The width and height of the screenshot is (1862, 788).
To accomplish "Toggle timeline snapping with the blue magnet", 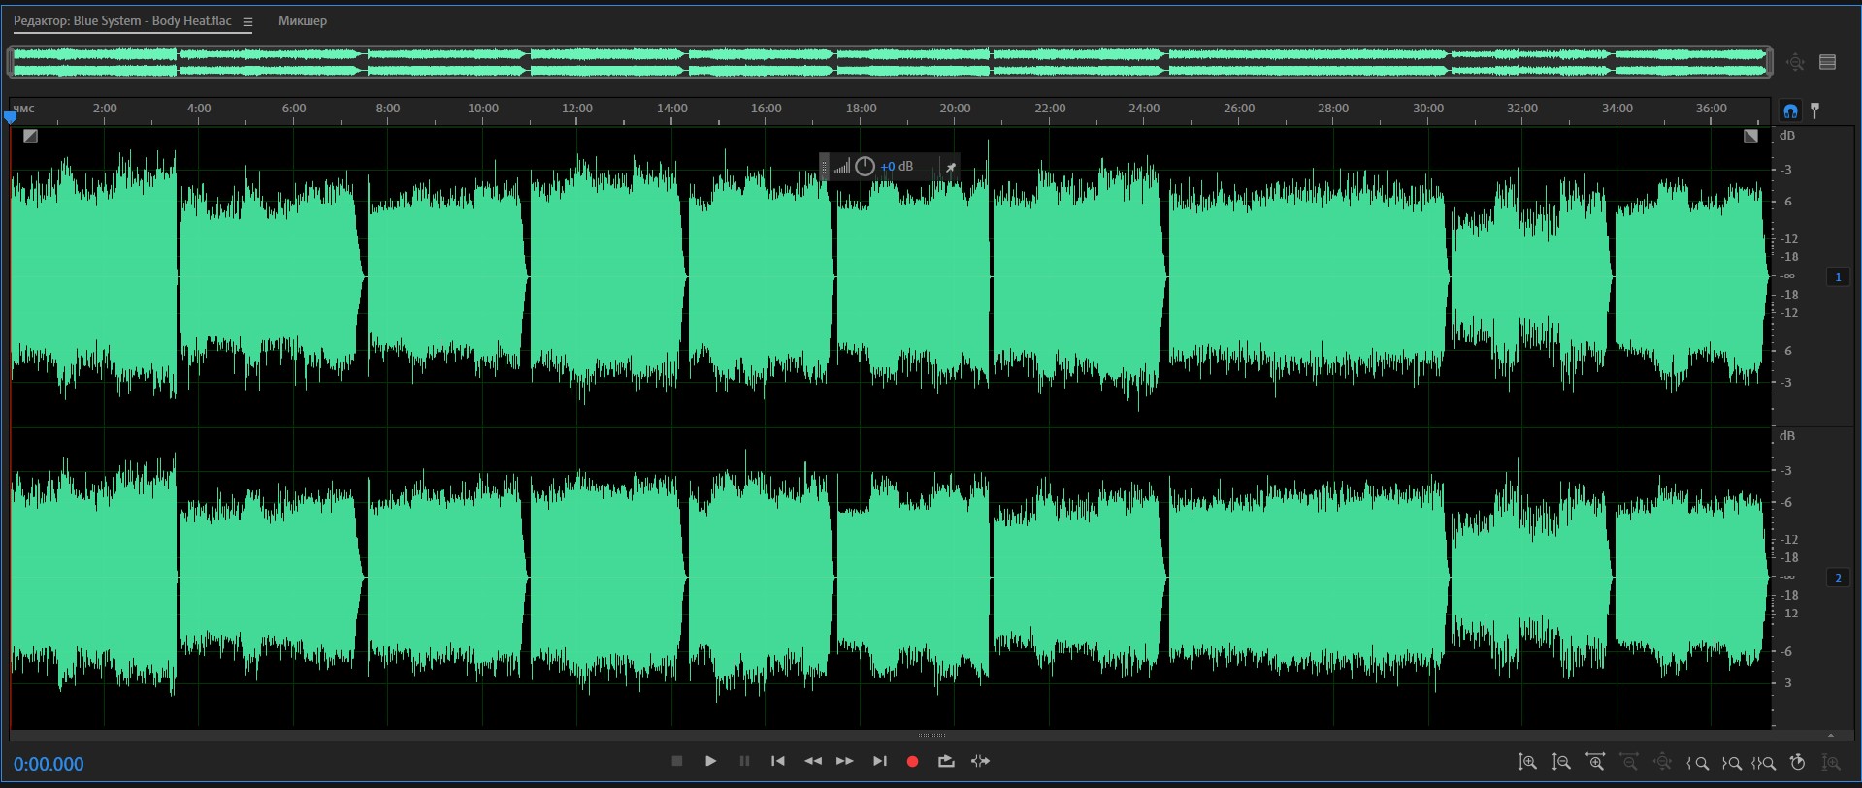I will point(1790,110).
